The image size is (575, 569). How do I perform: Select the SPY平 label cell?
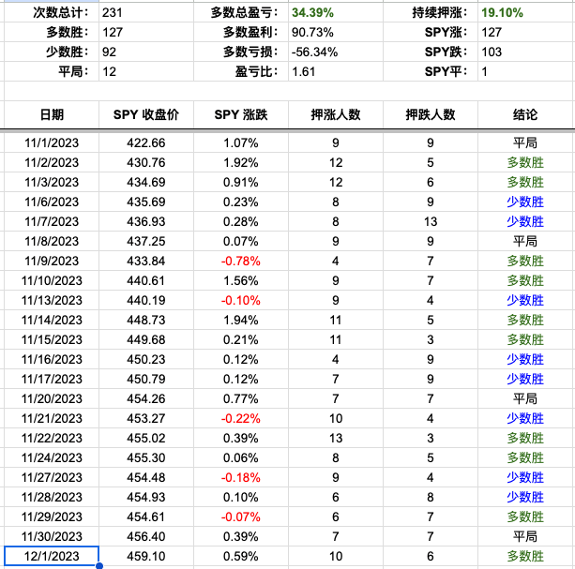click(431, 71)
